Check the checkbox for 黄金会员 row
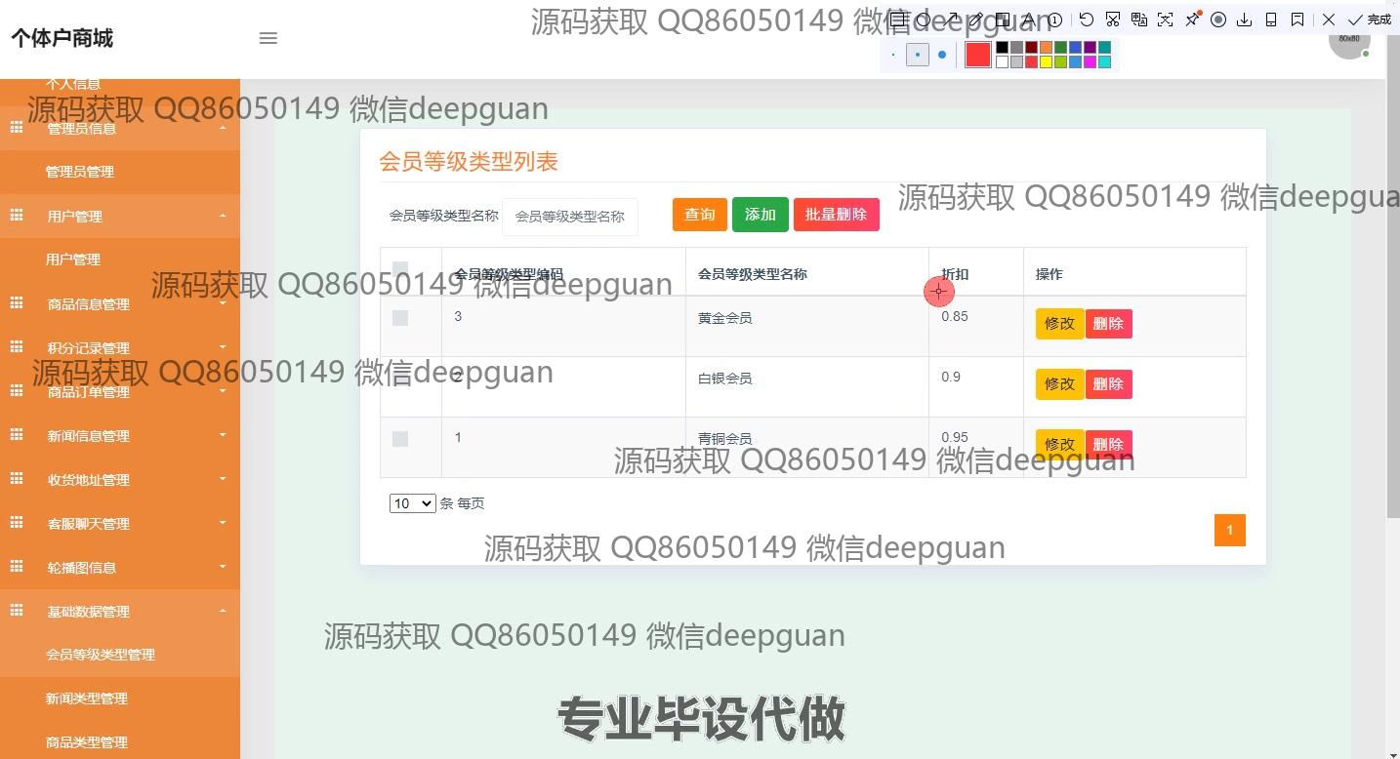This screenshot has height=759, width=1400. coord(400,318)
